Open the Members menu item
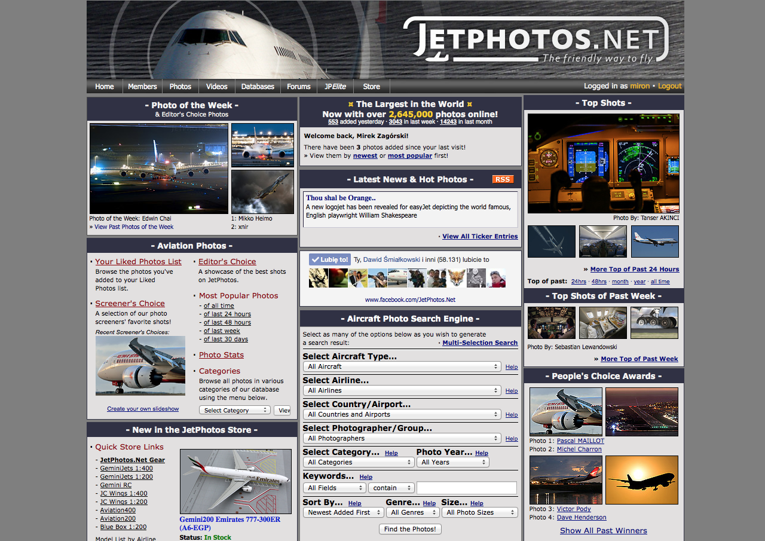Screen dimensions: 765x541 [142, 86]
